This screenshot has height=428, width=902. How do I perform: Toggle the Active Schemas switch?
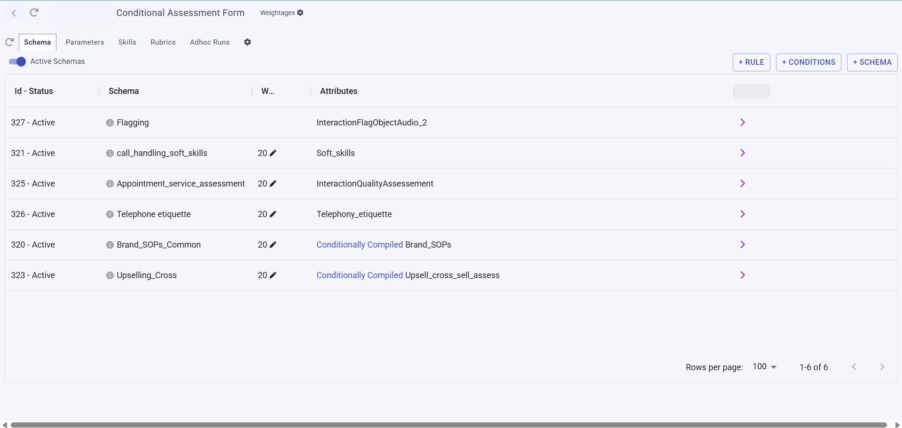(17, 62)
